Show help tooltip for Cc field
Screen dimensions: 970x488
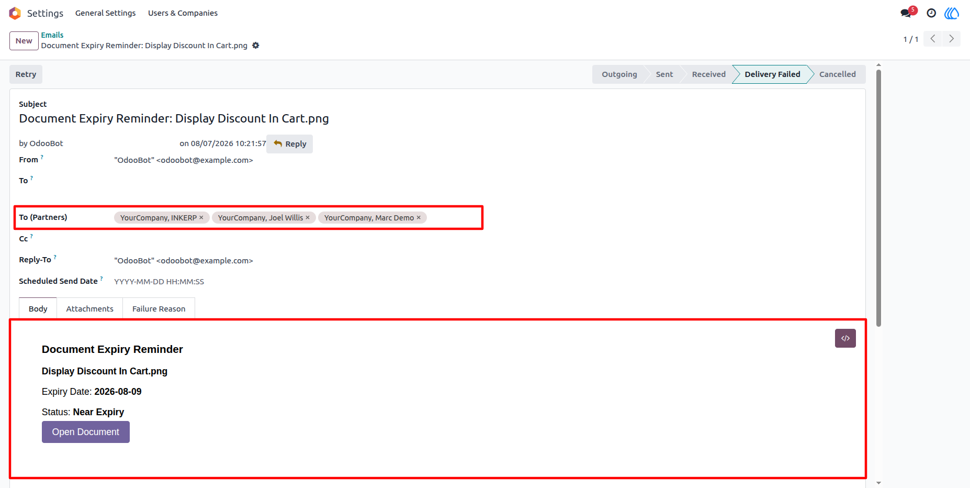click(31, 236)
